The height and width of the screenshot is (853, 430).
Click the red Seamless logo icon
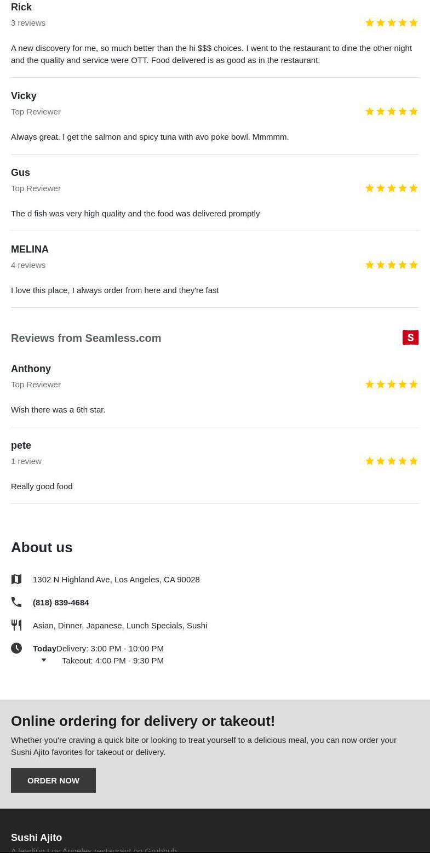coord(410,337)
